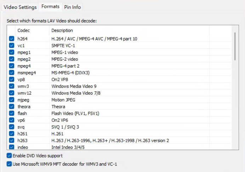Select the Formats tab
Viewport: 245px width, 172px height.
tap(50, 7)
